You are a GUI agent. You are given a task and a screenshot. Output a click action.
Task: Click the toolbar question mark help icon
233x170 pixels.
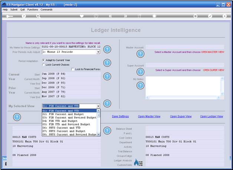24,16
